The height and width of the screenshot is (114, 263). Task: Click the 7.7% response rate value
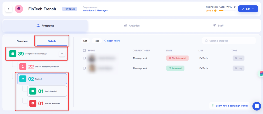tap(229, 7)
